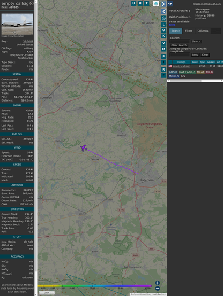
Task: Click the Groundspeed value 434 kt
Action: pyautogui.click(x=29, y=79)
